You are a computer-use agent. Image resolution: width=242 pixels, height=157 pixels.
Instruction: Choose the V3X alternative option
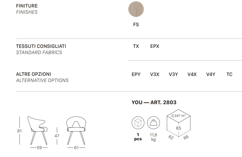(155, 74)
